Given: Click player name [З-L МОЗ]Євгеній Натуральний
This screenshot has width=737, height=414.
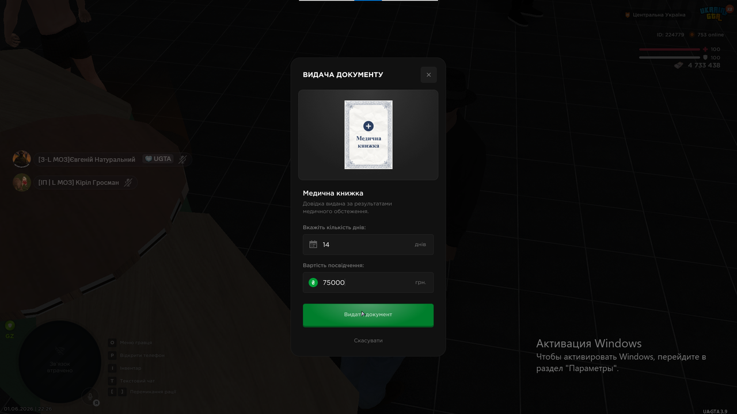Looking at the screenshot, I should pos(87,159).
